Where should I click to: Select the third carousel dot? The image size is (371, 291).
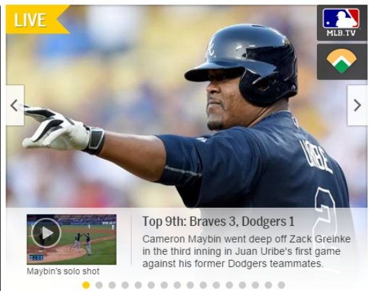pyautogui.click(x=112, y=285)
